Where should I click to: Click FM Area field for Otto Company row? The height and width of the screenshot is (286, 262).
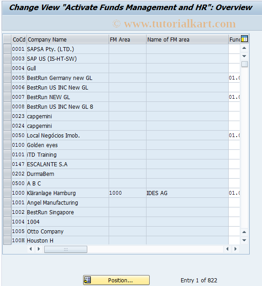click(127, 231)
